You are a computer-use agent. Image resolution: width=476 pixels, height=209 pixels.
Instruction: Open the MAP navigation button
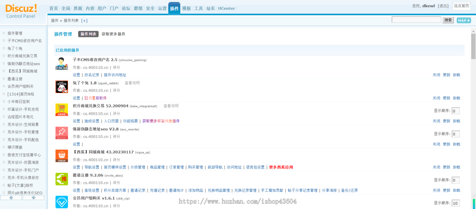pyautogui.click(x=464, y=20)
